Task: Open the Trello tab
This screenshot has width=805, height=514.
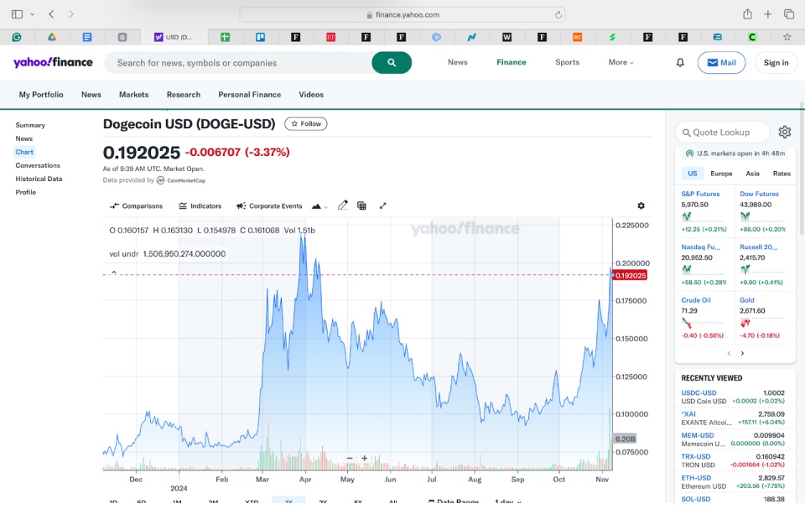Action: [260, 37]
